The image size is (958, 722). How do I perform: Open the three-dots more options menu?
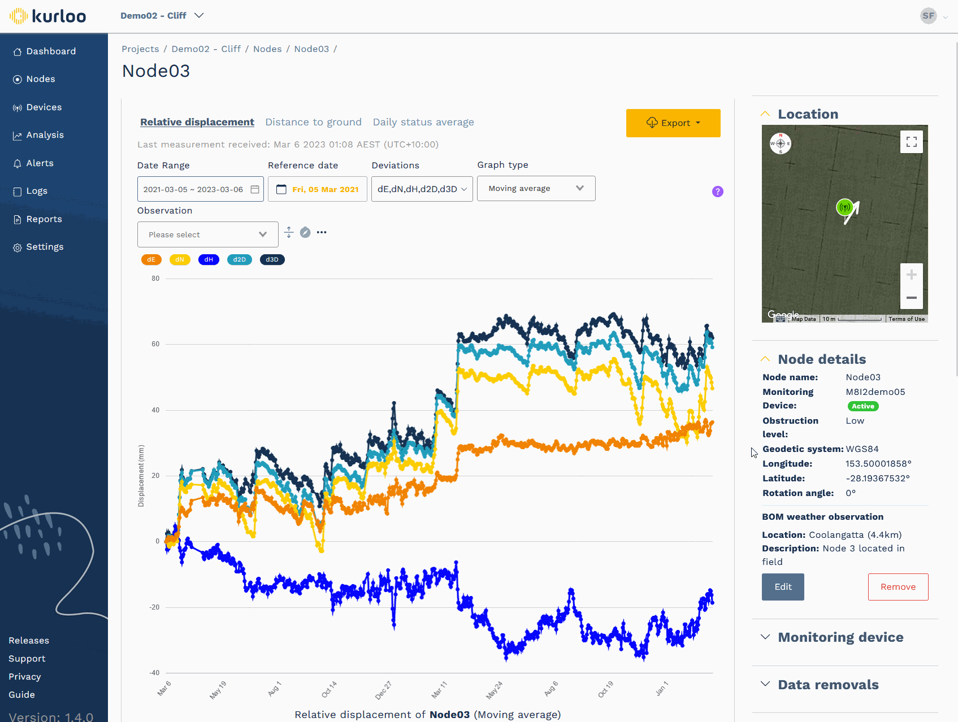[x=322, y=232]
